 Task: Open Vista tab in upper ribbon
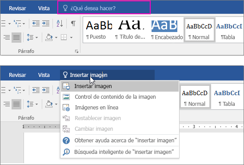point(44,8)
